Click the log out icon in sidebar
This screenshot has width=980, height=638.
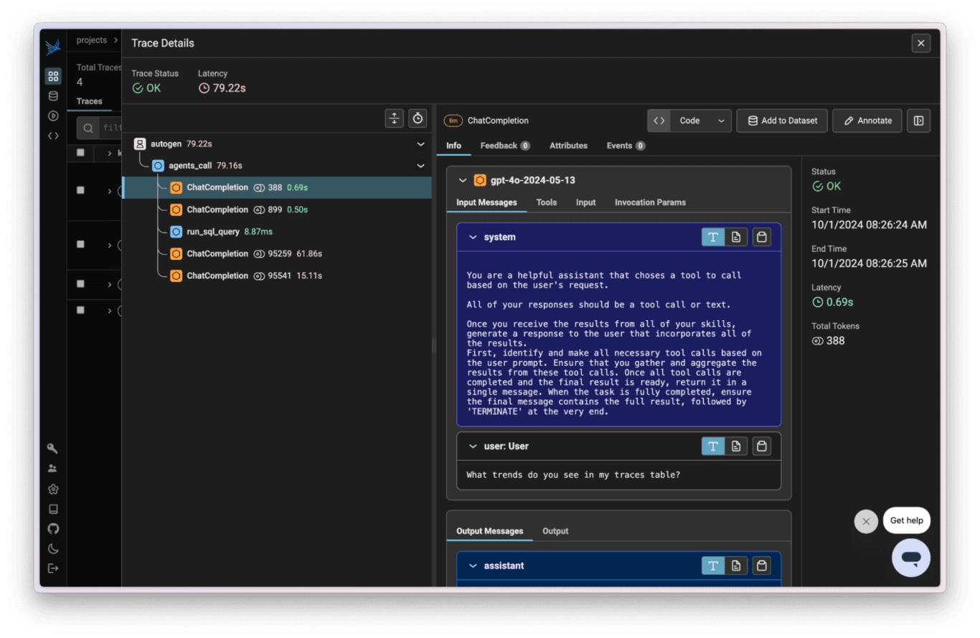pyautogui.click(x=53, y=568)
